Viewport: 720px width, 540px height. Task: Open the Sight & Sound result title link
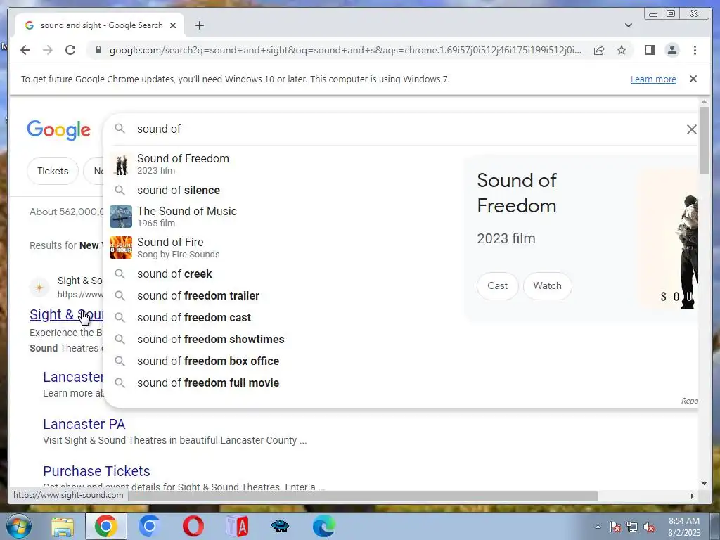point(67,314)
